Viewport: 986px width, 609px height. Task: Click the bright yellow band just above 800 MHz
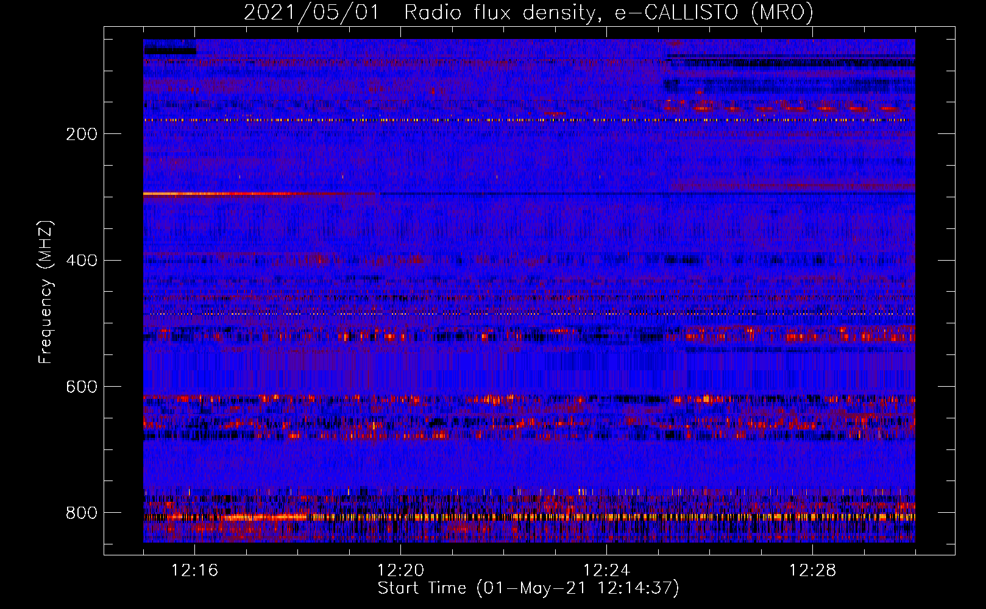(x=529, y=517)
